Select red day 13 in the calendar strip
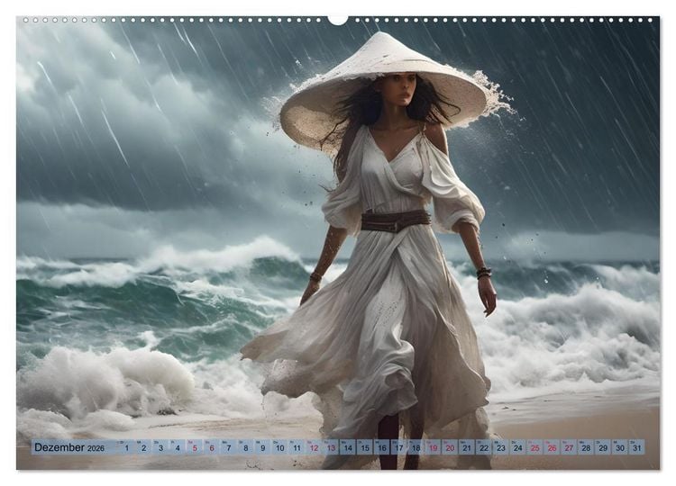Image resolution: width=676 pixels, height=486 pixels. [331, 446]
